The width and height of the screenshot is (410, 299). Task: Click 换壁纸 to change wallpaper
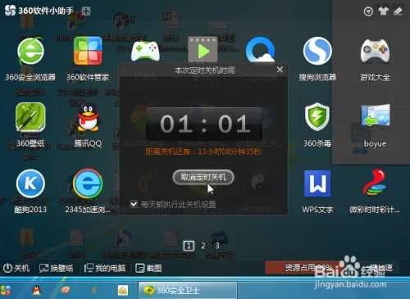coord(56,268)
